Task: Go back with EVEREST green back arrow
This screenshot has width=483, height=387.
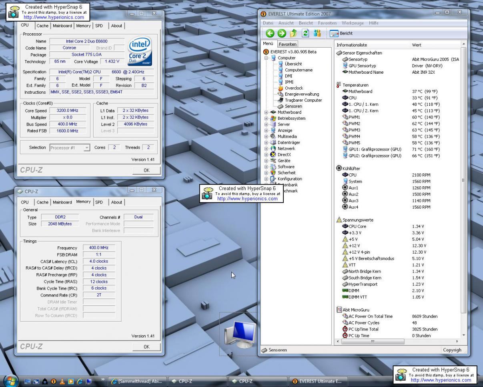Action: pyautogui.click(x=270, y=33)
